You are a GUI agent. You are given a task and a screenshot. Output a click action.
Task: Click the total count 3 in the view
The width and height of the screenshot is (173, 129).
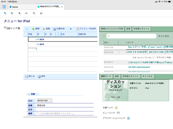(x=36, y=49)
